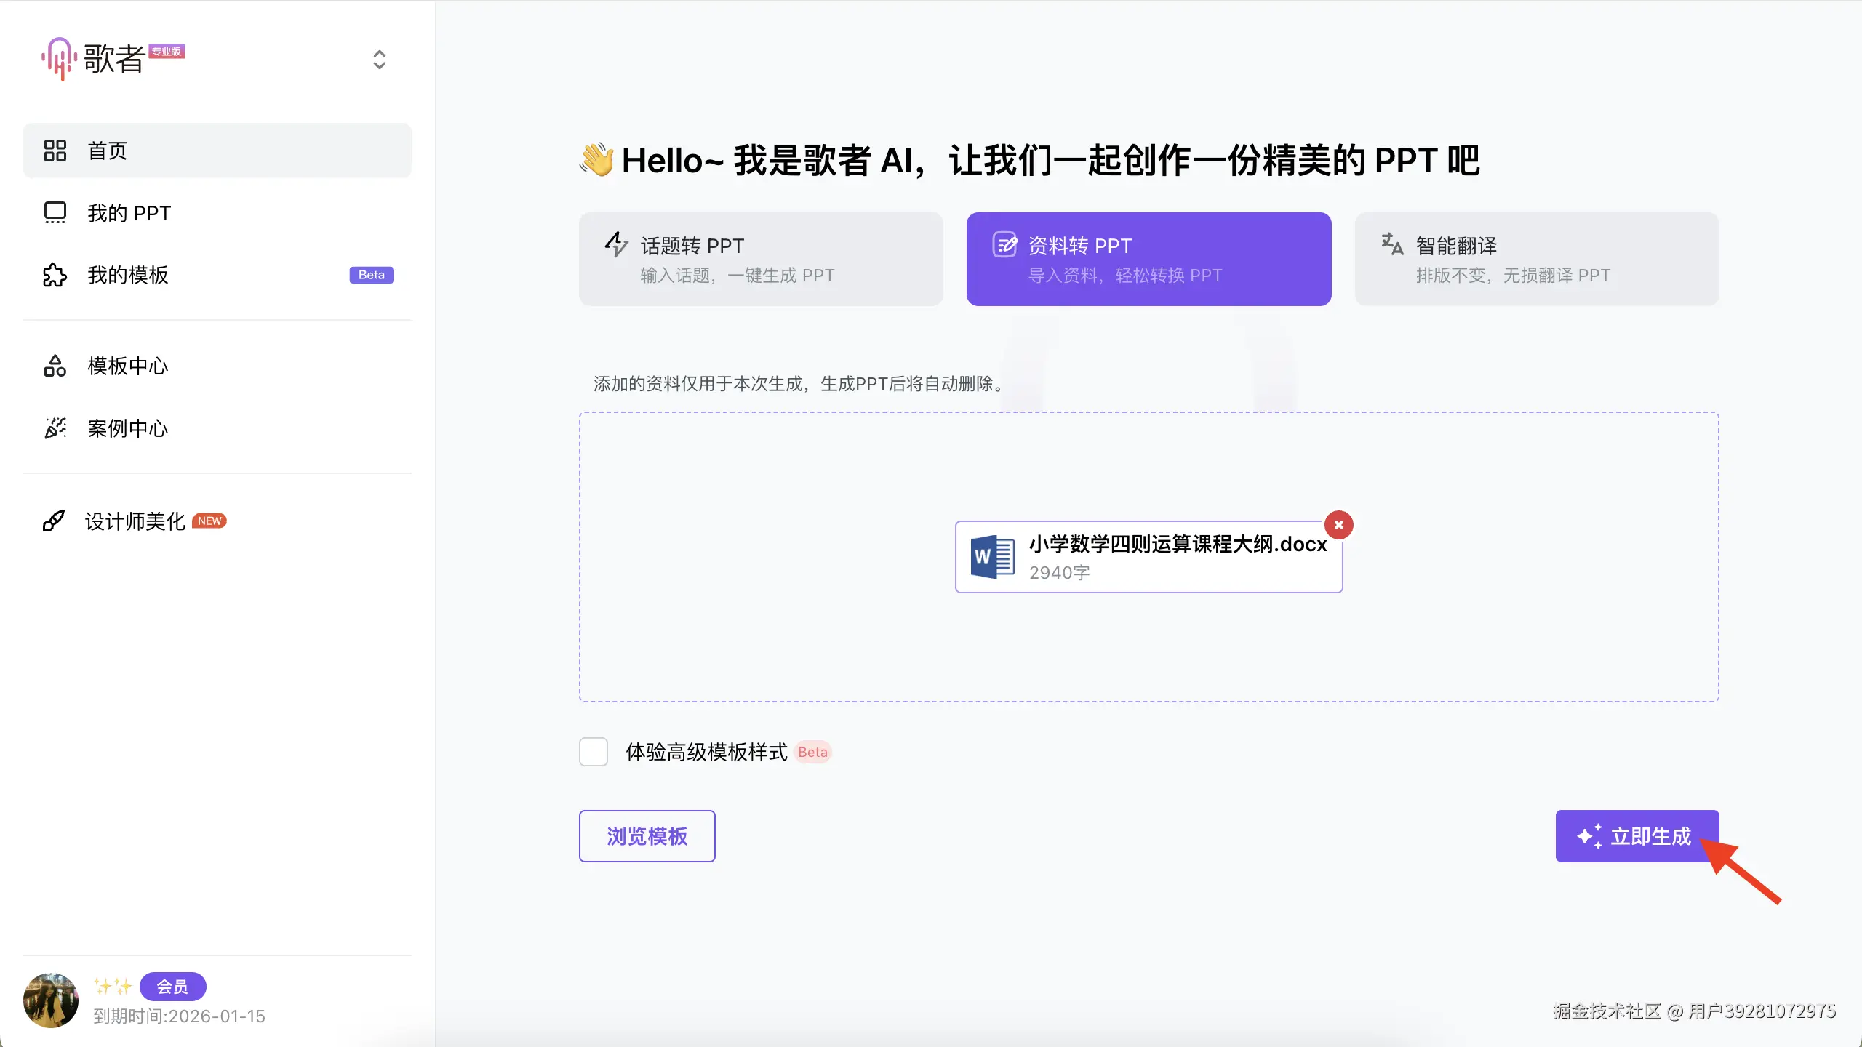Click the 会员 badge
The image size is (1862, 1047).
173,987
